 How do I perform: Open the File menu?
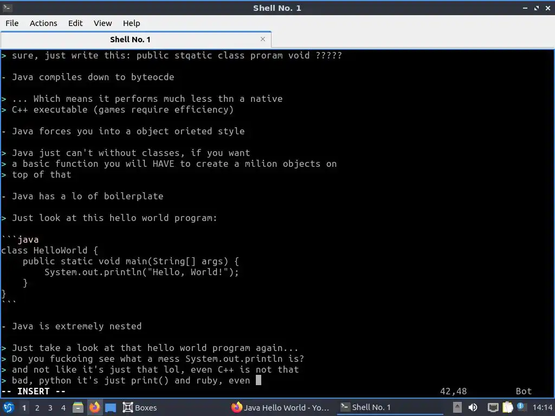click(12, 23)
